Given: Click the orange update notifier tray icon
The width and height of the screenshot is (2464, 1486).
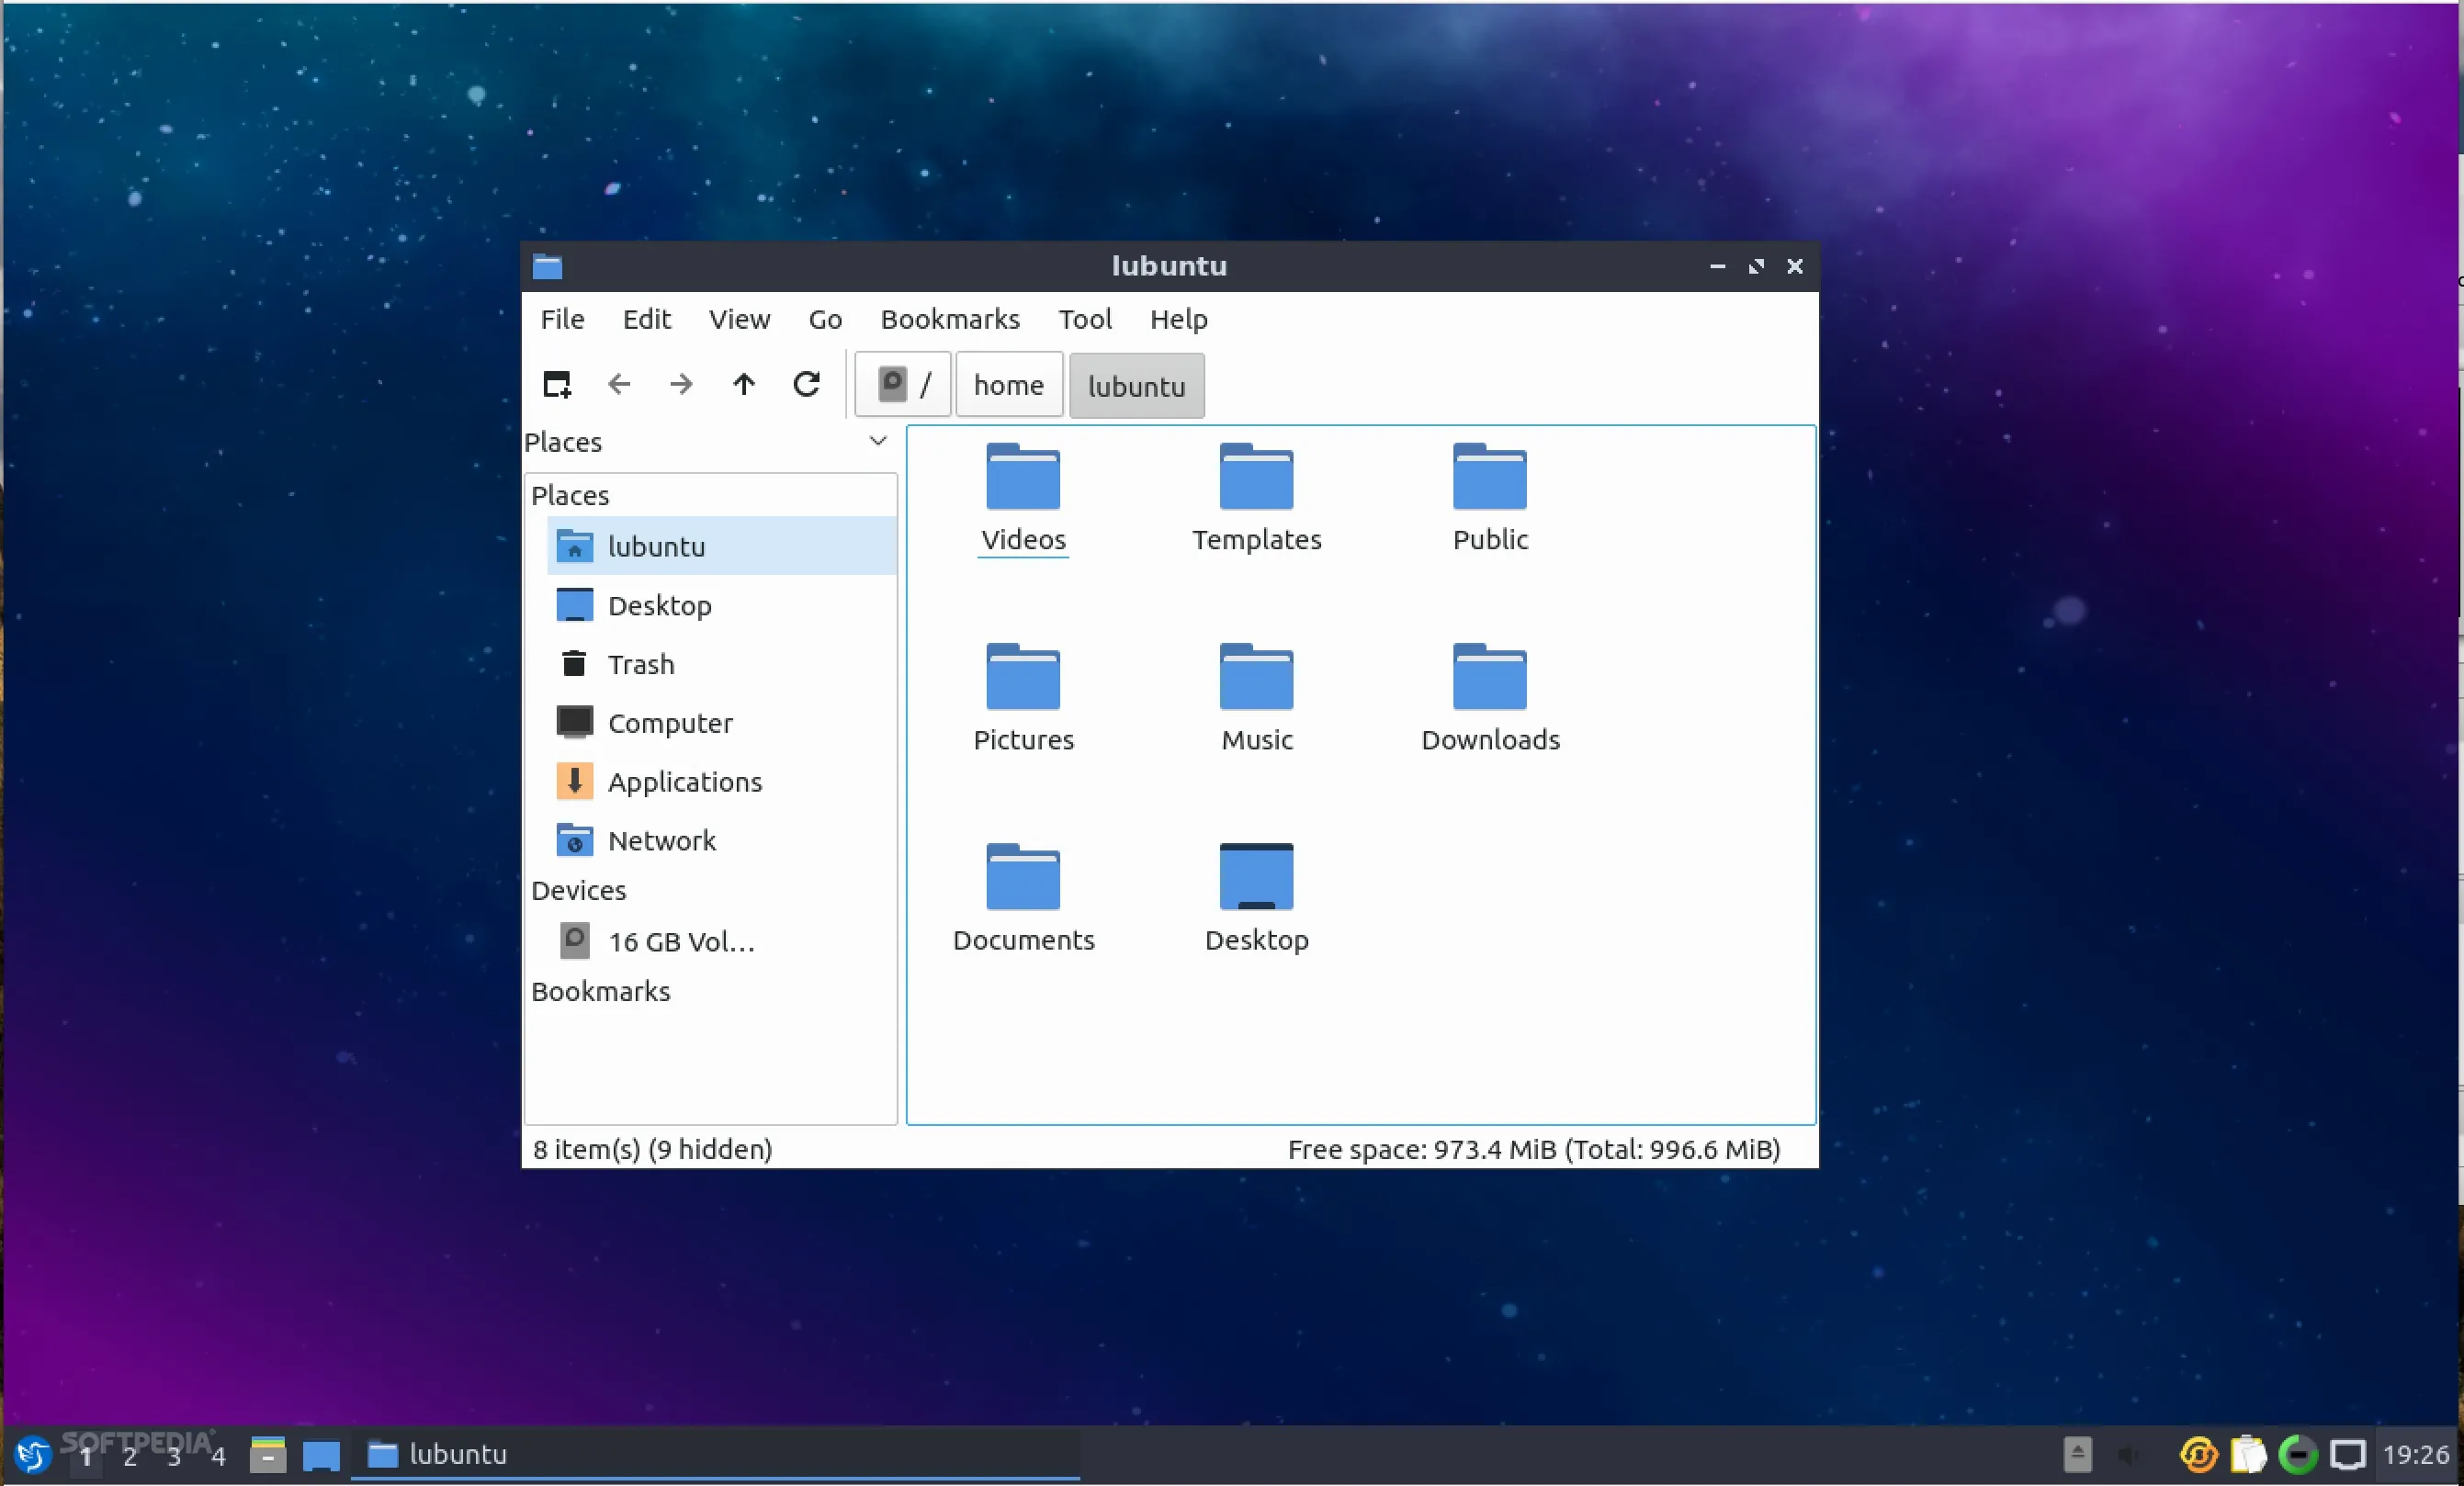Looking at the screenshot, I should (2198, 1454).
